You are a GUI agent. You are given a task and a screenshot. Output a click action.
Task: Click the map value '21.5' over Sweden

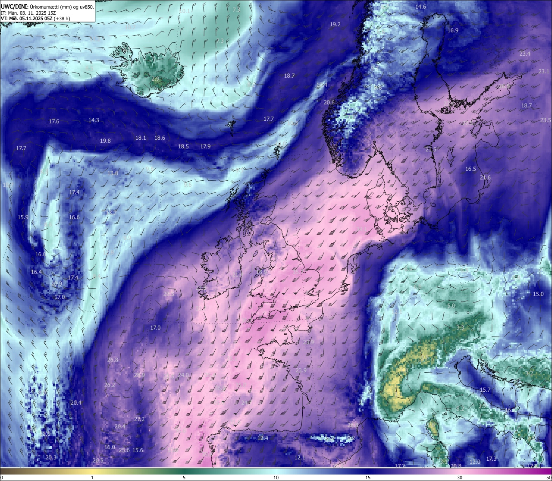pos(431,150)
